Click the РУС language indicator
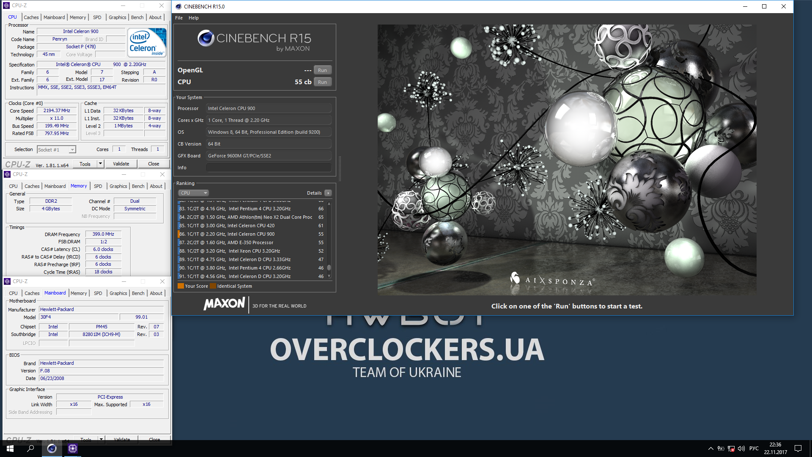Screen dimensions: 812x457 click(x=754, y=449)
